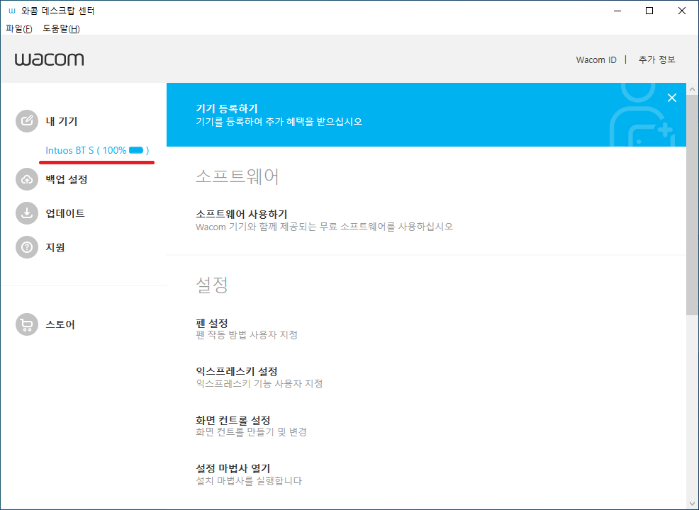Click the vertical scrollbar thumb

click(693, 205)
